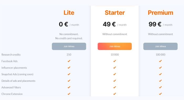The height and width of the screenshot is (100, 184).
Task: Click Influencer placements checkmark in Lite column
Action: coord(69,68)
